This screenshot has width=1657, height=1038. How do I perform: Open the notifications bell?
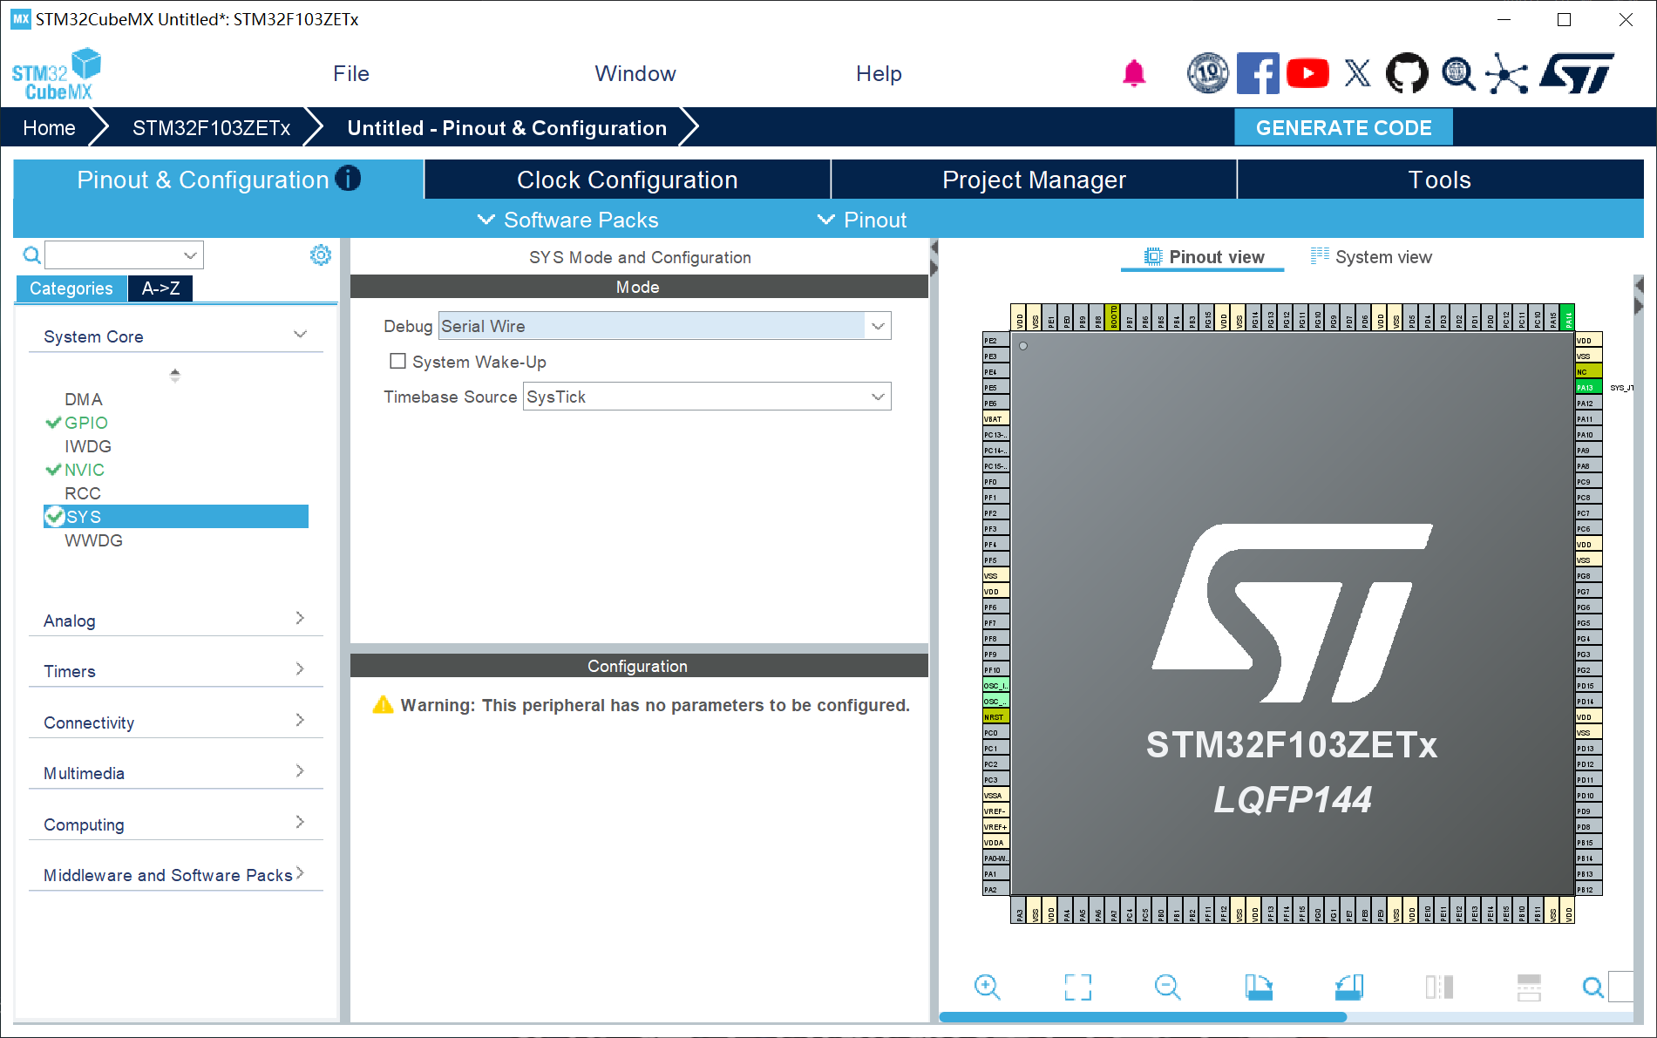1134,73
